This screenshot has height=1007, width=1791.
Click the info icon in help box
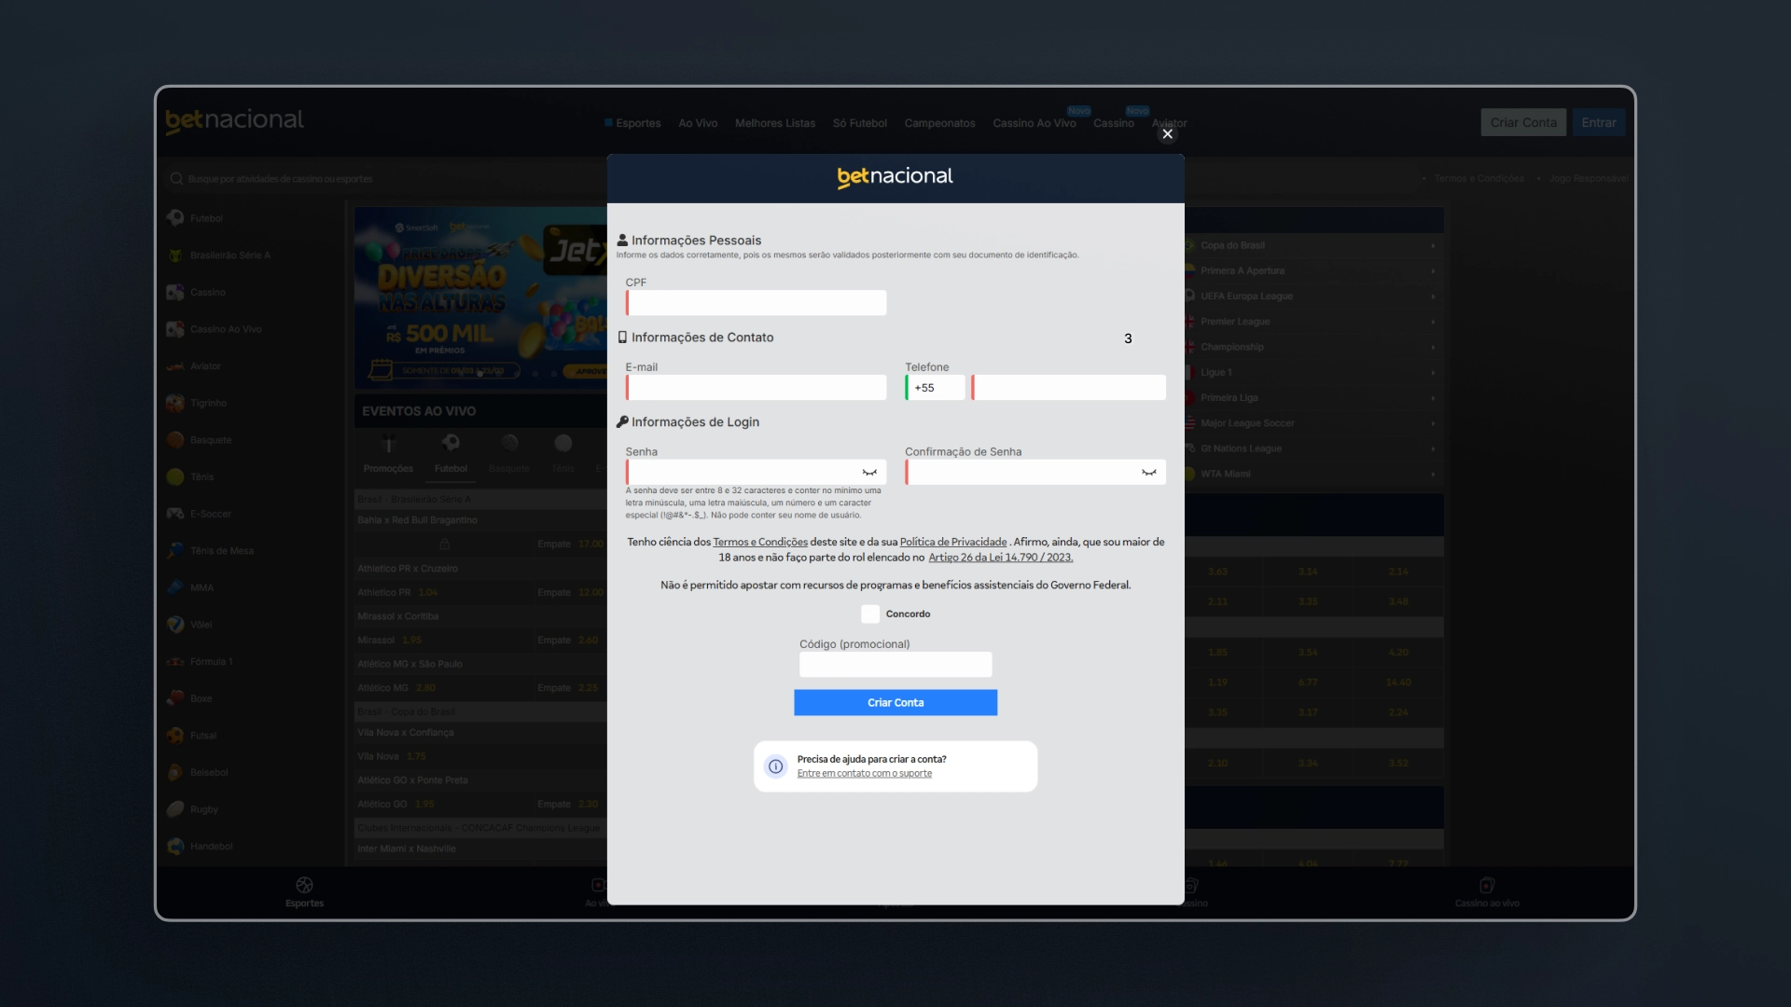776,766
